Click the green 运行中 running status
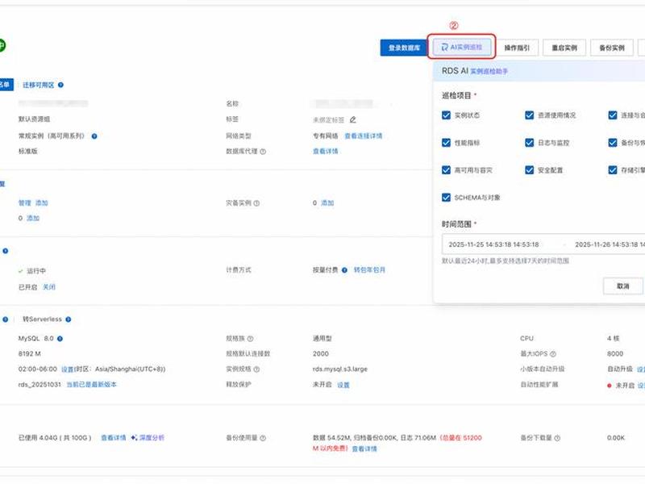This screenshot has width=645, height=484. click(x=32, y=271)
